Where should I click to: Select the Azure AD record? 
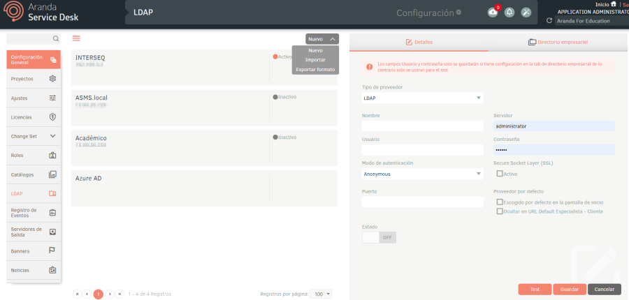(204, 188)
